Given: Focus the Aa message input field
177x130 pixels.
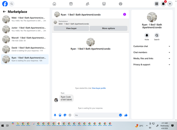Looking at the screenshot, I should (x=96, y=115).
